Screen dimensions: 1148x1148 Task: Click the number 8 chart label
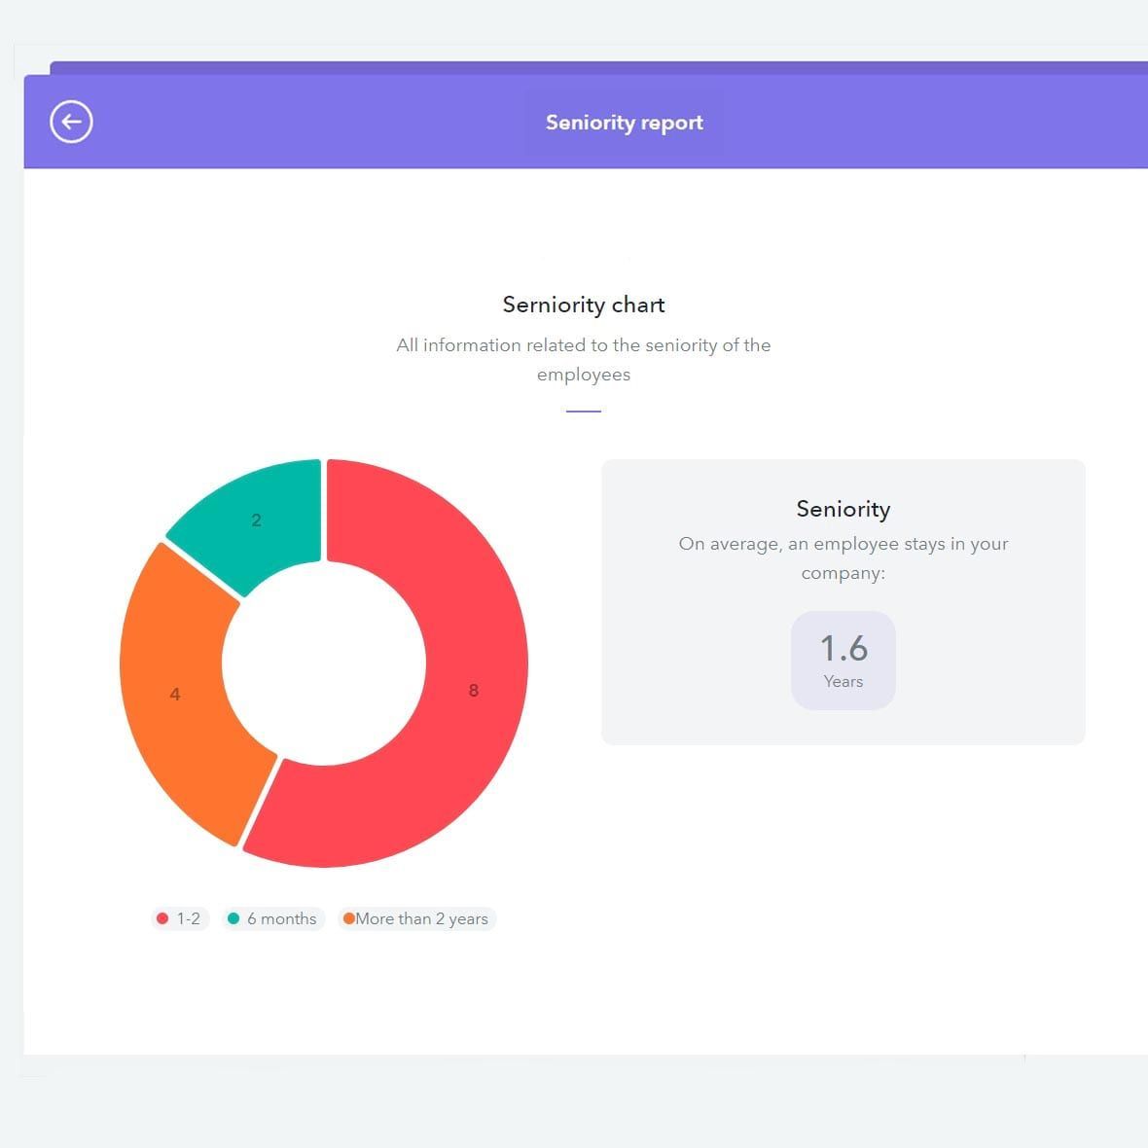(474, 691)
